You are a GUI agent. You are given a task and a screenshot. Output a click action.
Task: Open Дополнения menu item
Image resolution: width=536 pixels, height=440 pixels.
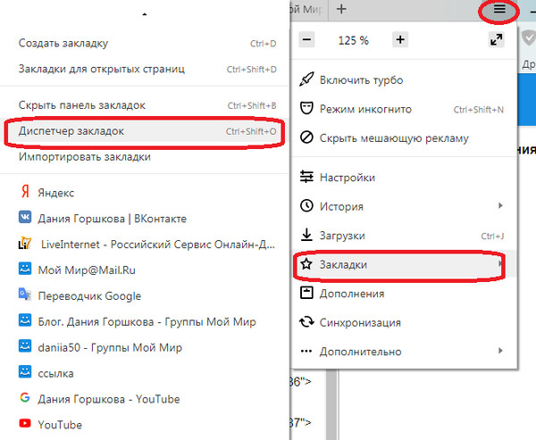[404, 294]
